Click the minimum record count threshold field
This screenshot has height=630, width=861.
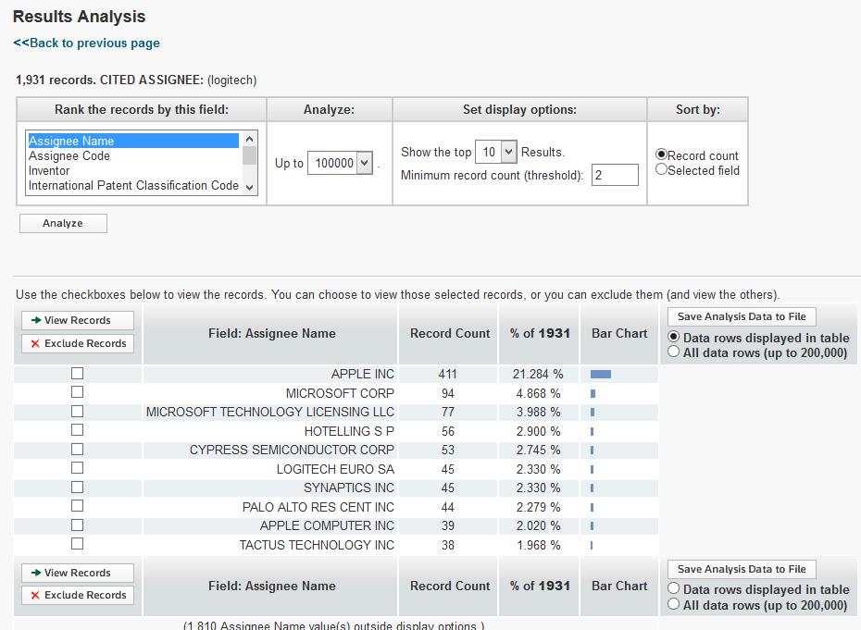point(615,175)
